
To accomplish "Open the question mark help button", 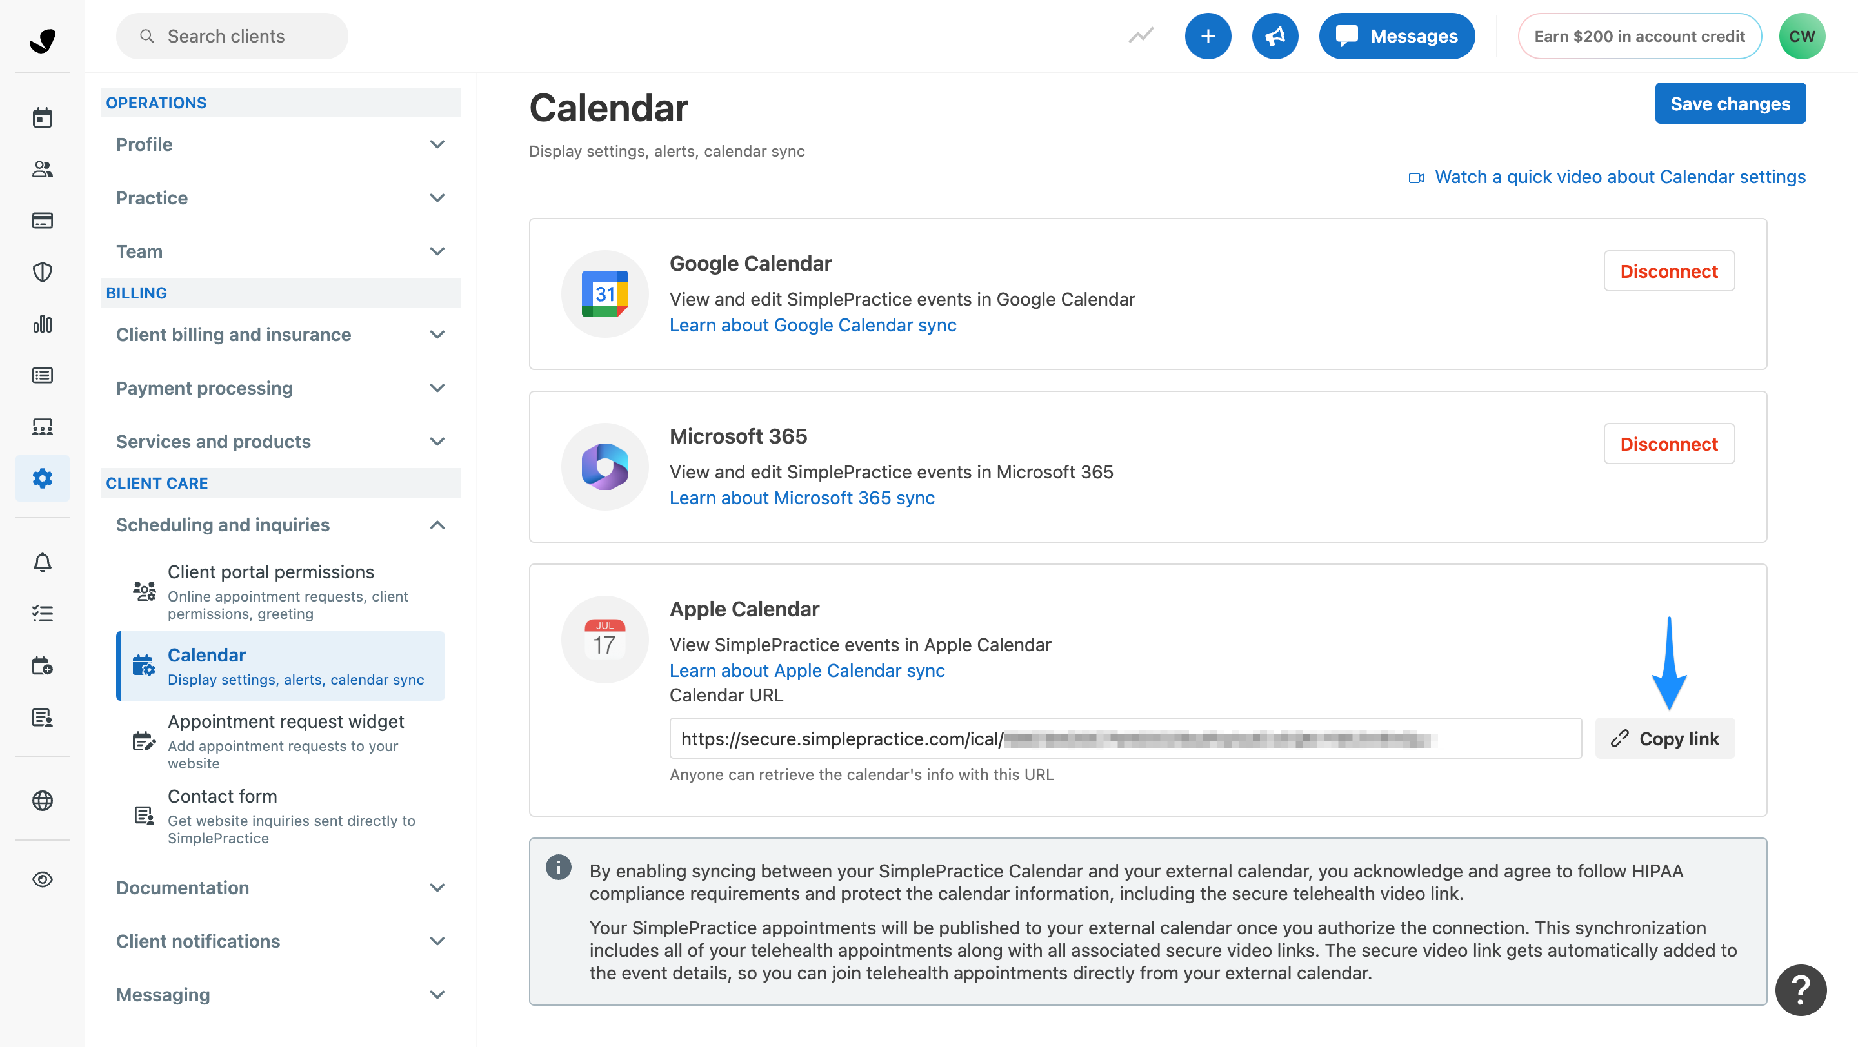I will point(1801,990).
